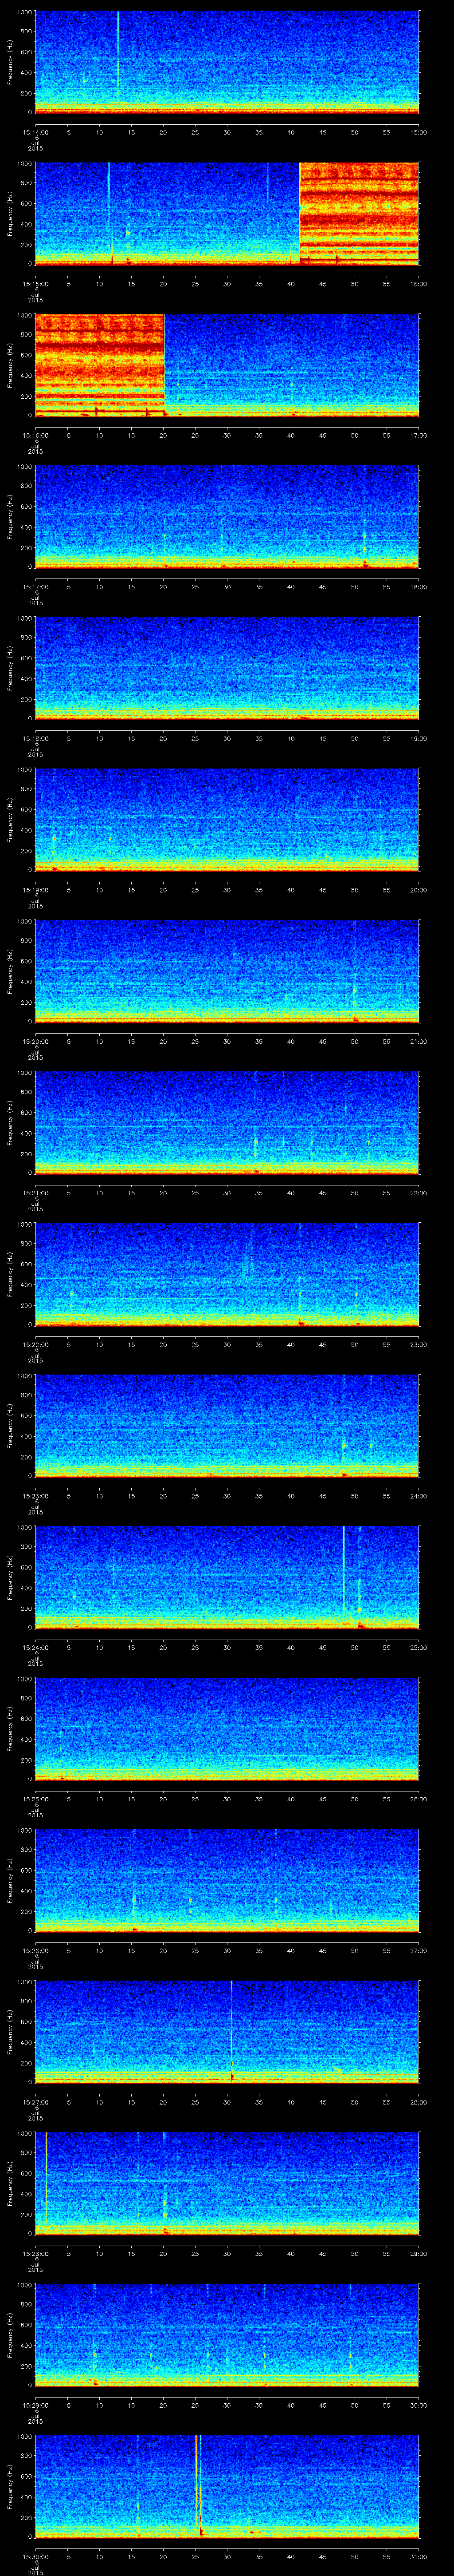
Task: Select the spectrogram spanning 15:24:00 to 15:25:00
Action: coord(227,1577)
